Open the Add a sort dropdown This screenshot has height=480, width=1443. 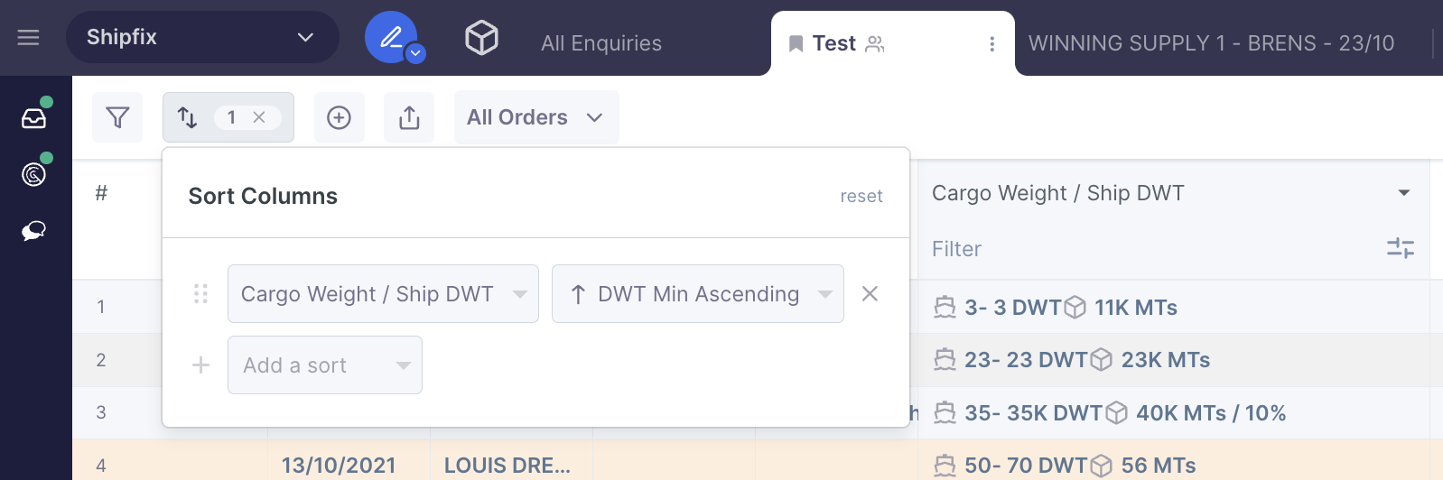coord(324,365)
